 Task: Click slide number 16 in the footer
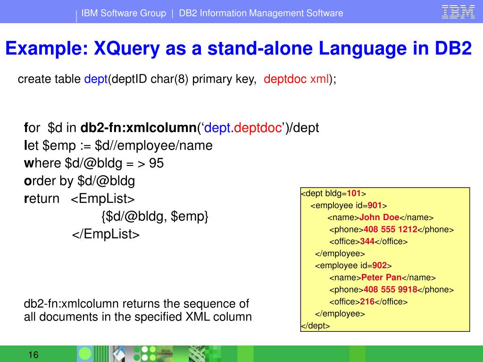(x=33, y=355)
